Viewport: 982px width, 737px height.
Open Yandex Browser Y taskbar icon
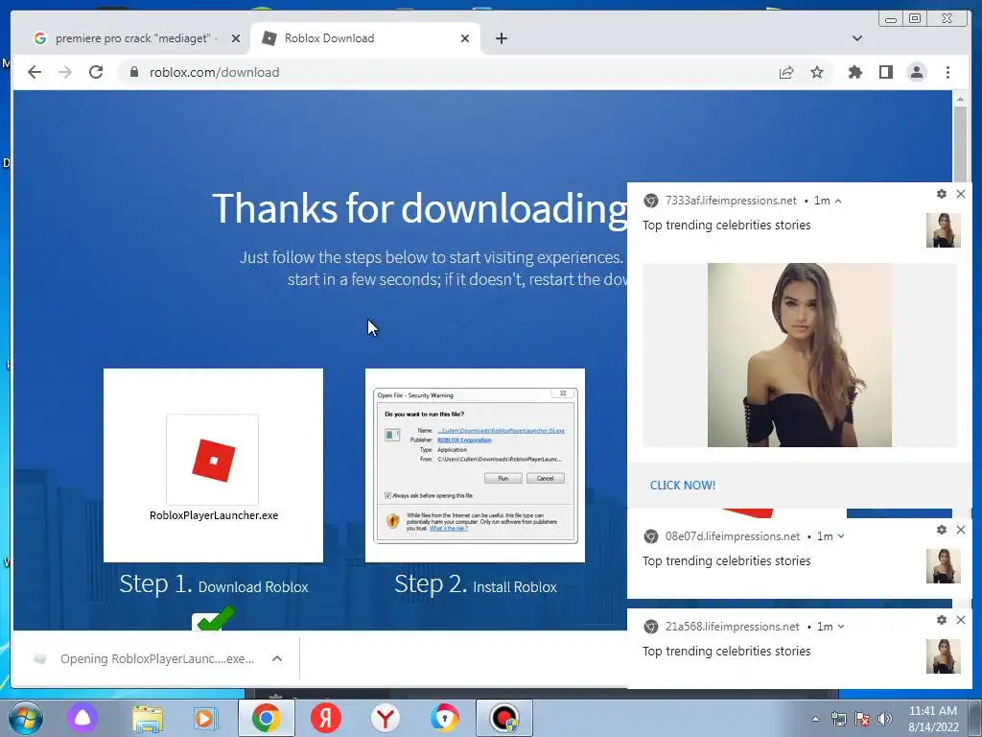click(386, 718)
